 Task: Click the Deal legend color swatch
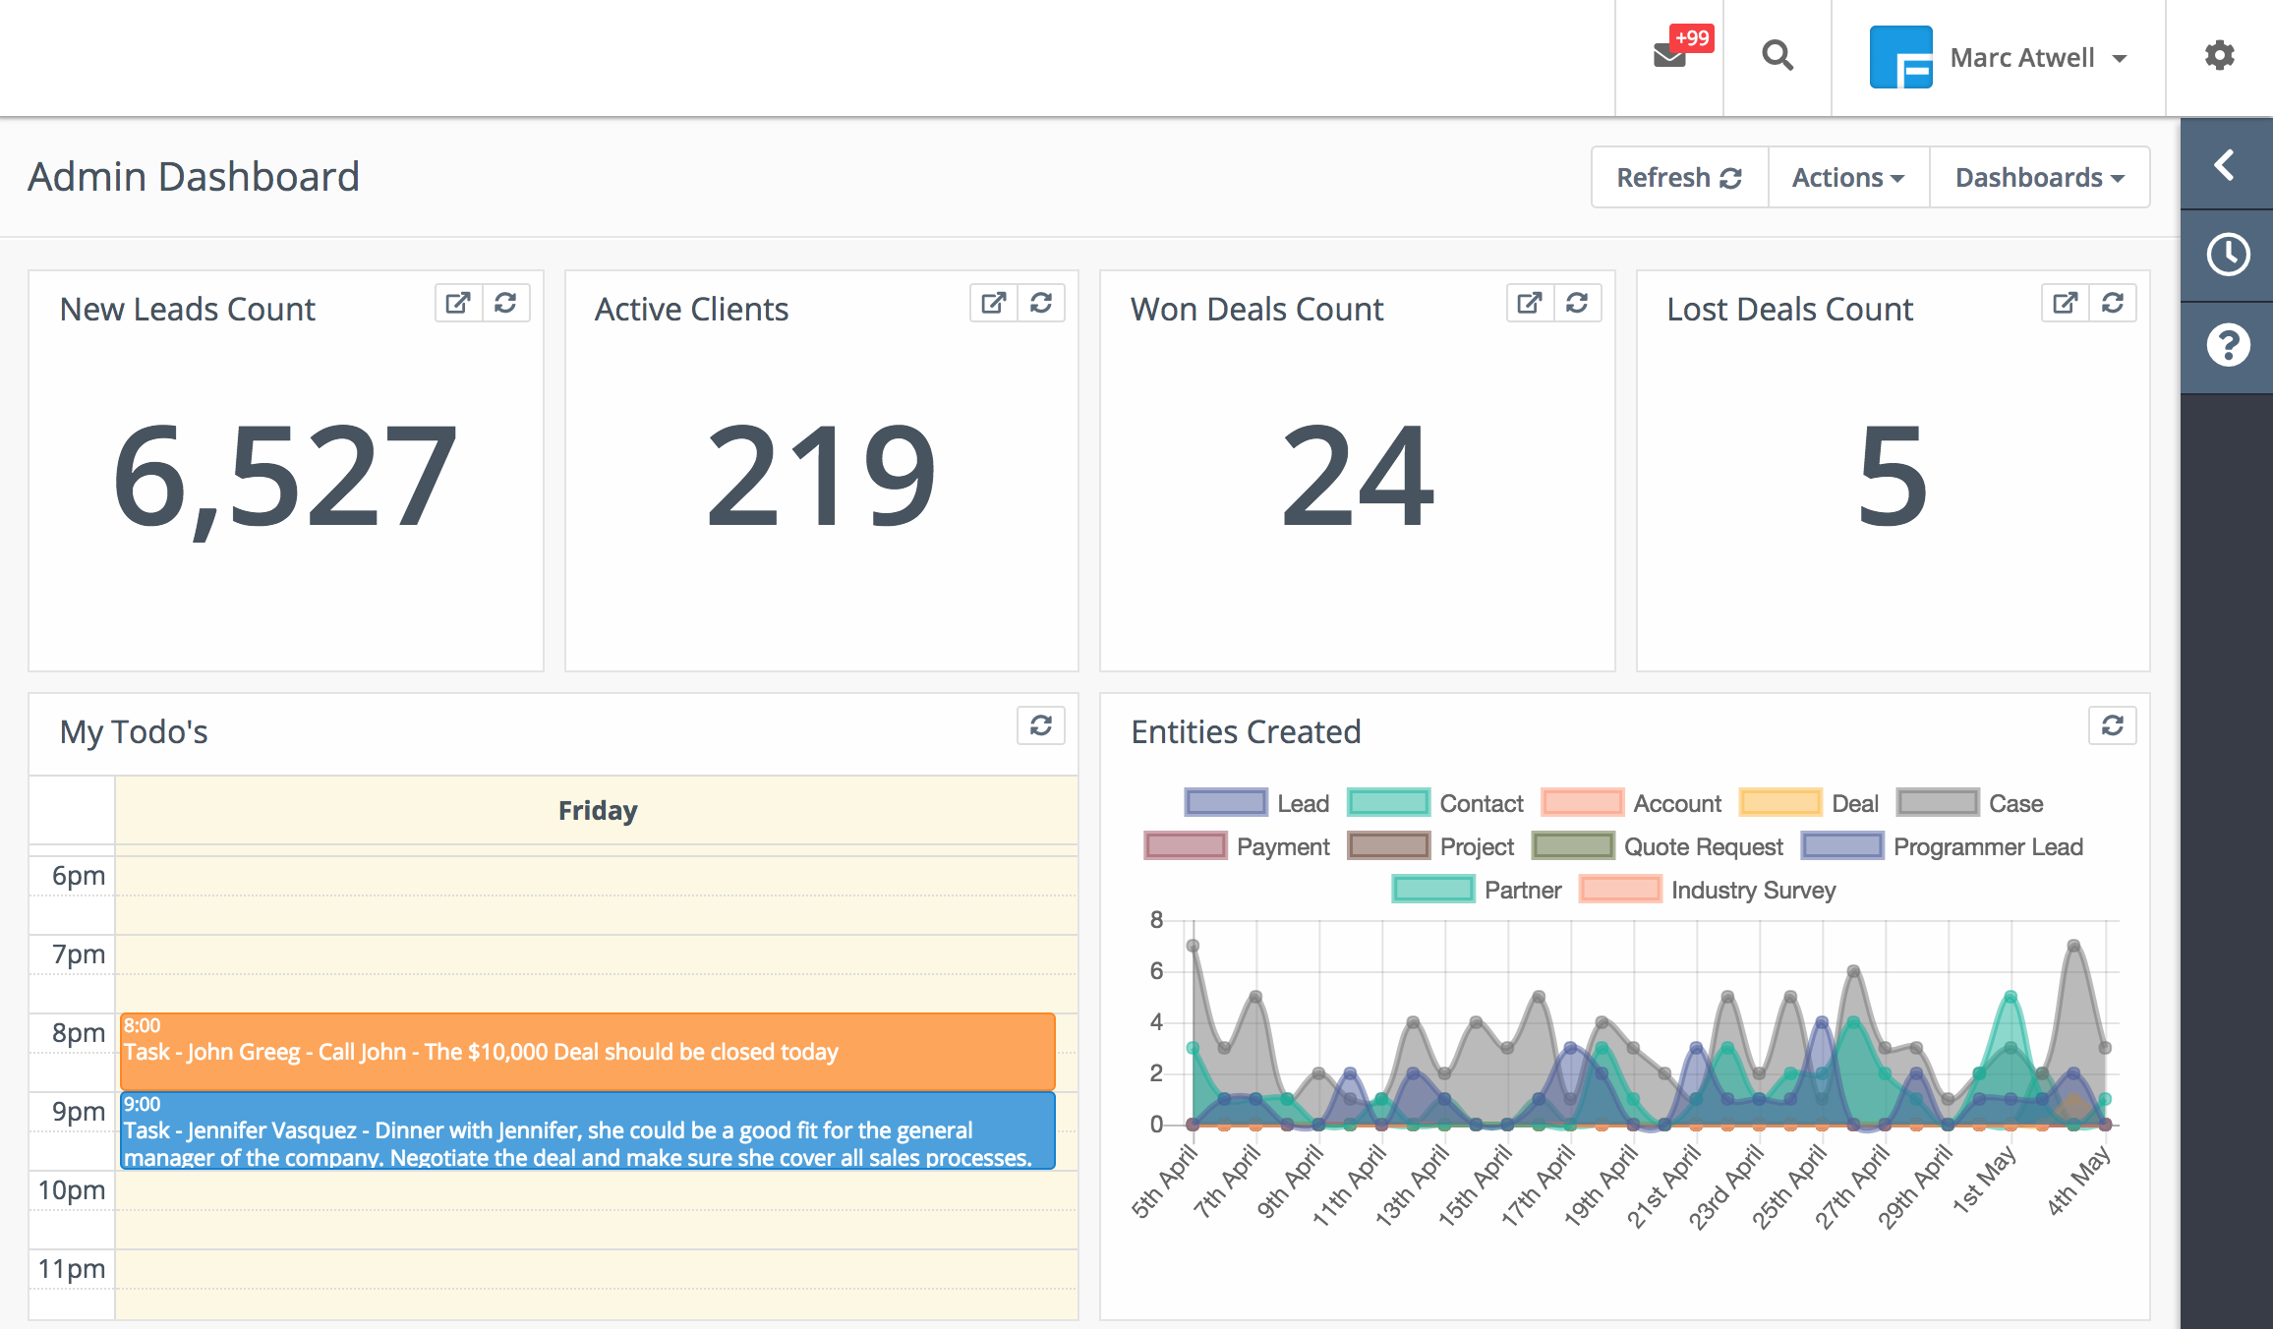pos(1779,803)
